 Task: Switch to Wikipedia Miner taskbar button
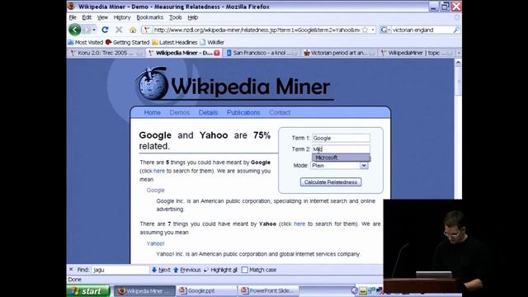coord(145,291)
